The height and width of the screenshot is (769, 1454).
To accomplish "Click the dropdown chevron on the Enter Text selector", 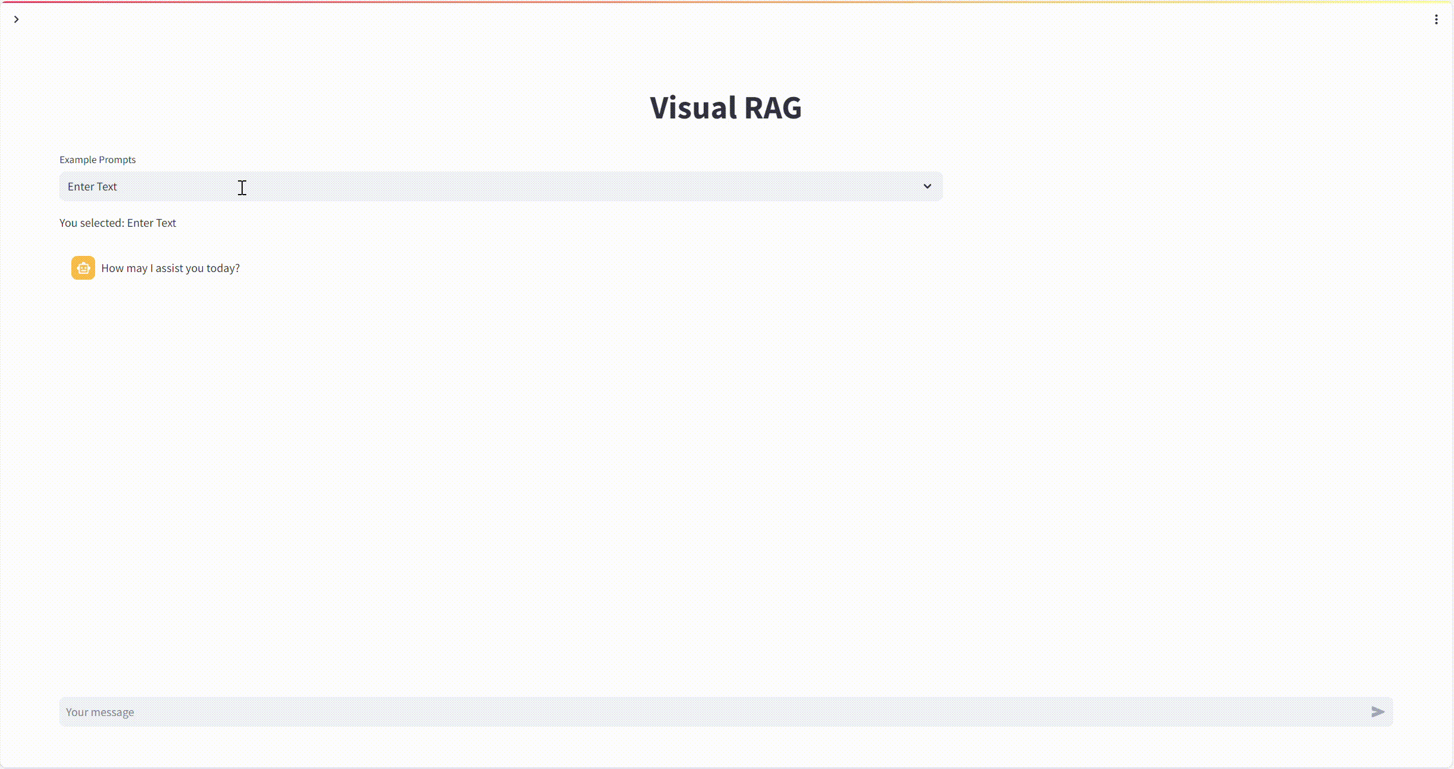I will click(x=927, y=186).
